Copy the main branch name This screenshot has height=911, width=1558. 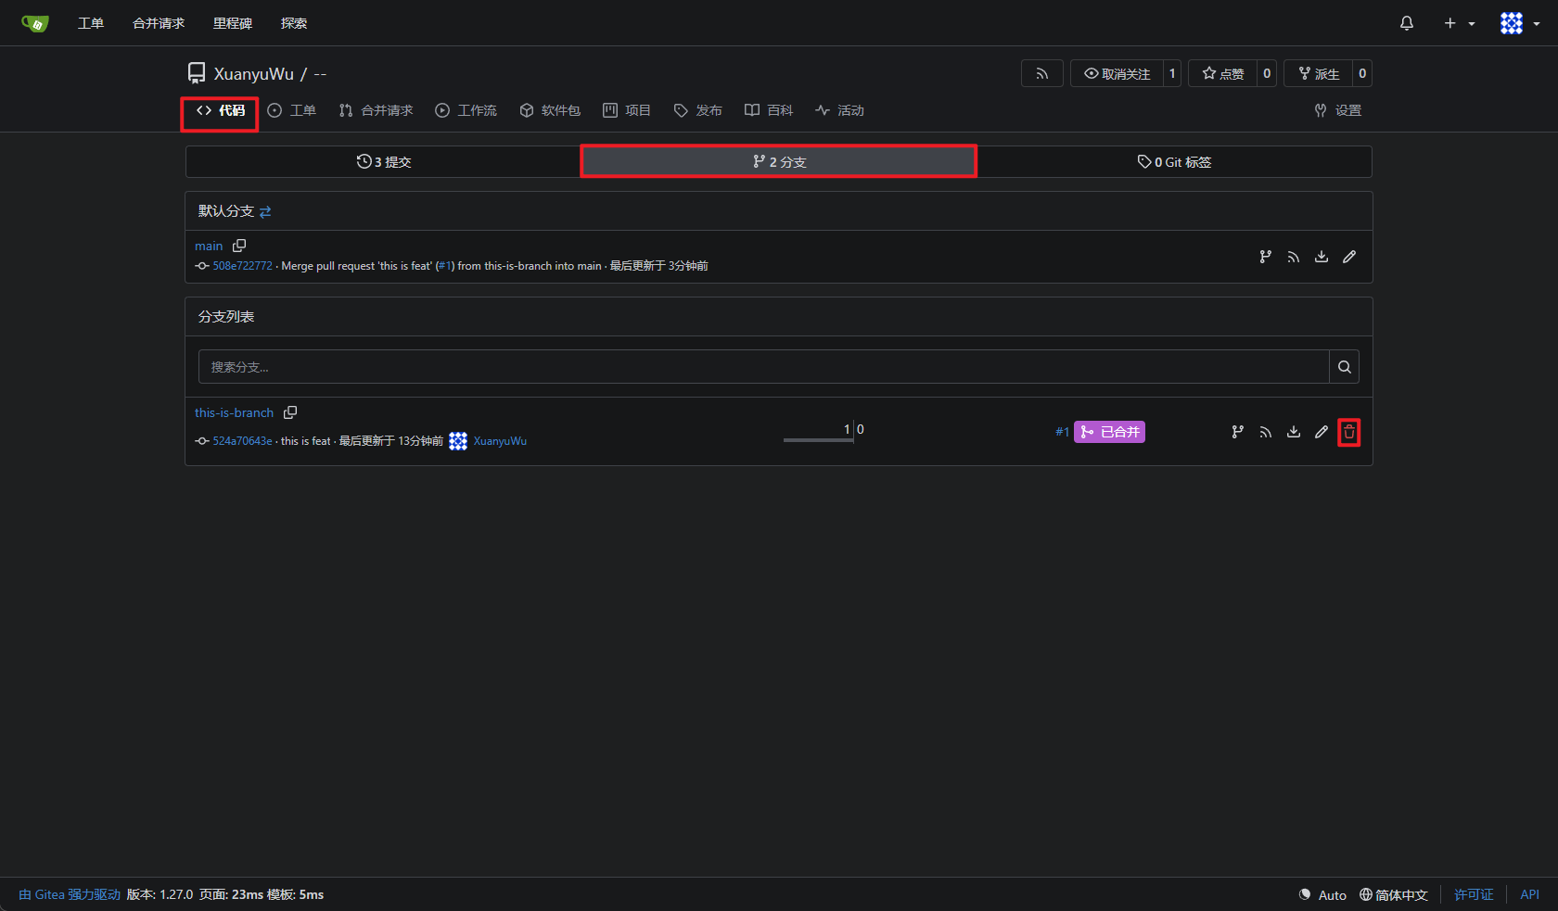tap(239, 246)
